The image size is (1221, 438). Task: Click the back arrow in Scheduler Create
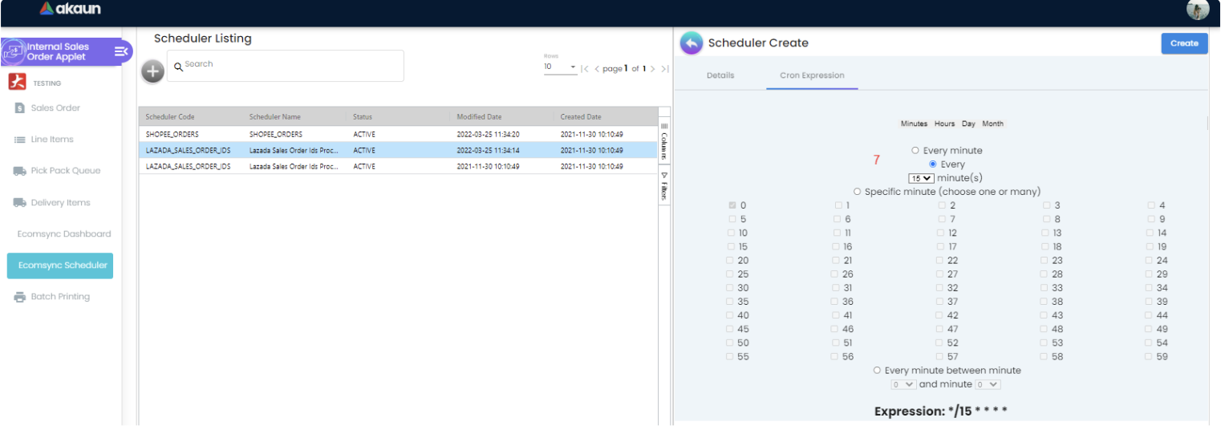(x=691, y=43)
